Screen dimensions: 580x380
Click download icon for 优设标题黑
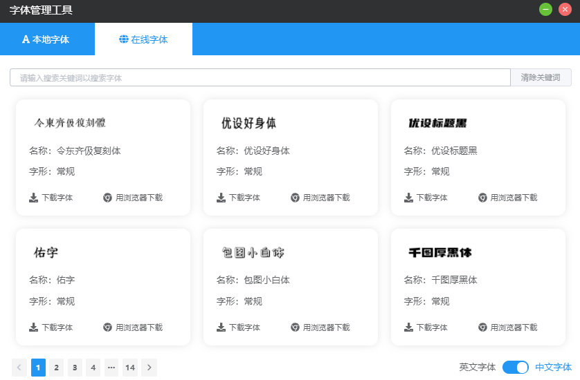click(408, 198)
